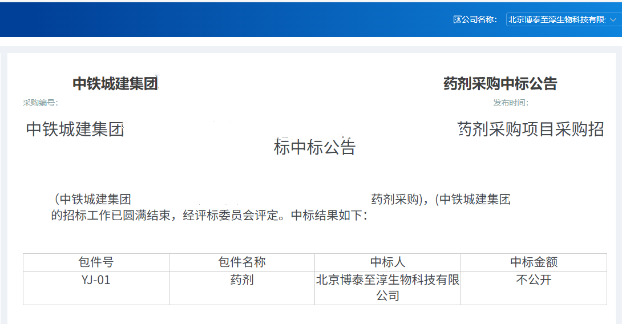Image resolution: width=622 pixels, height=324 pixels.
Task: Click the 包件名称 column header
Action: [x=242, y=262]
